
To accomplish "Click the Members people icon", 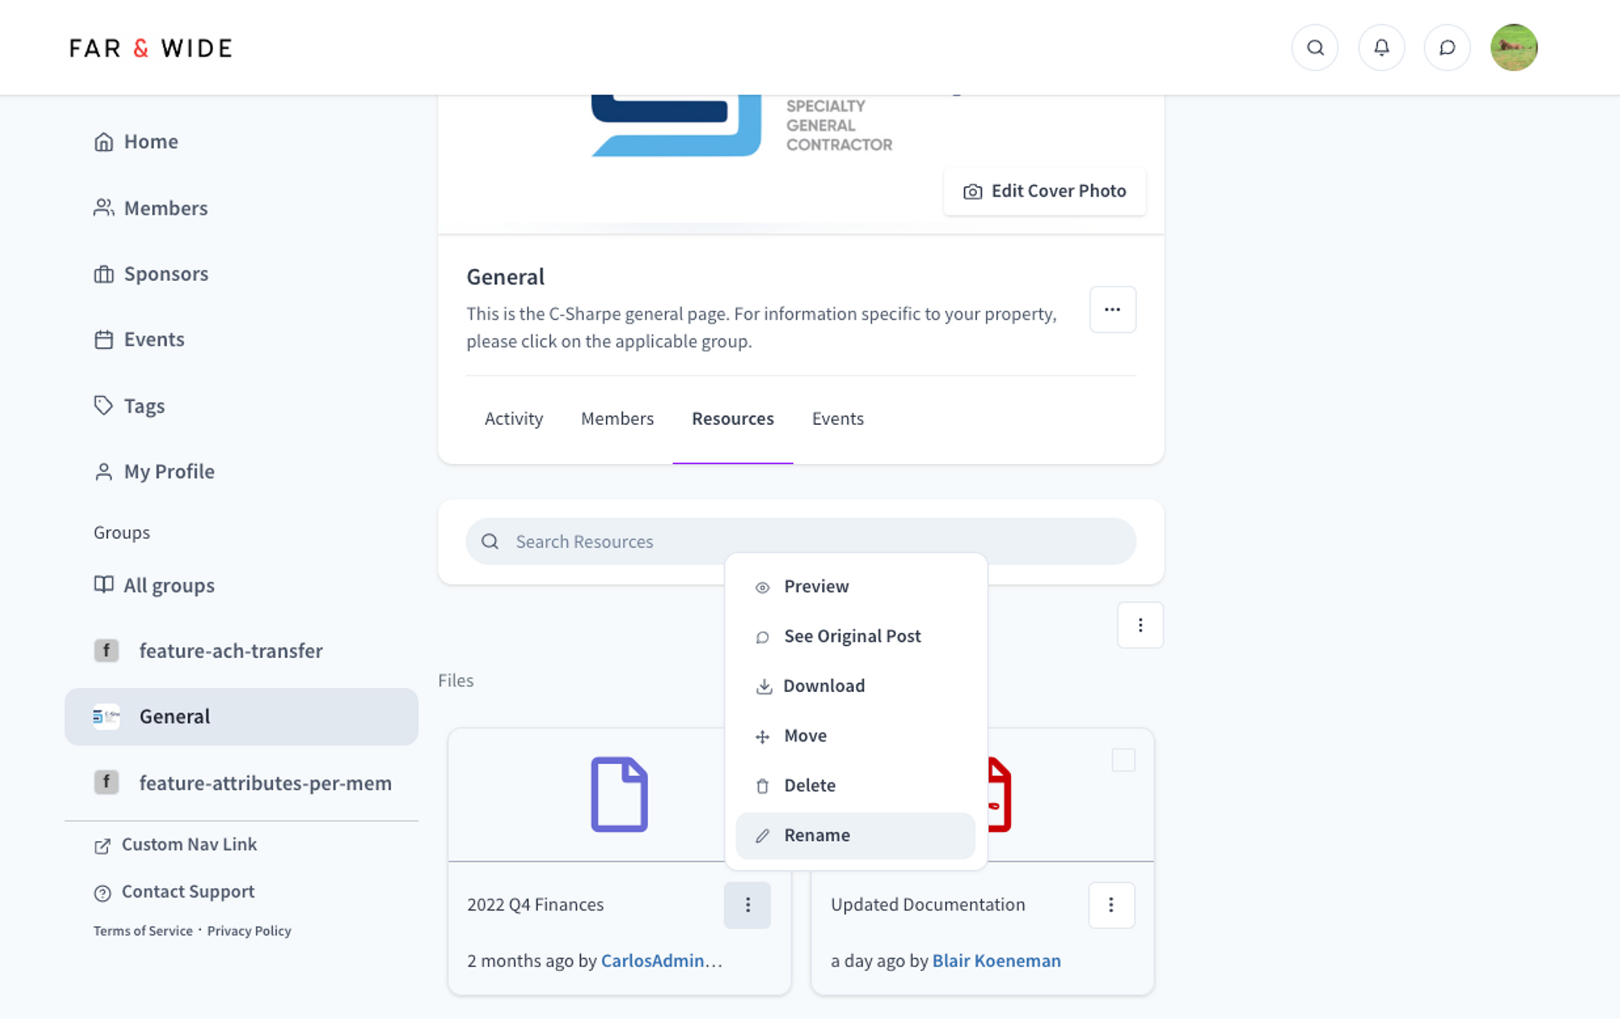I will point(104,208).
